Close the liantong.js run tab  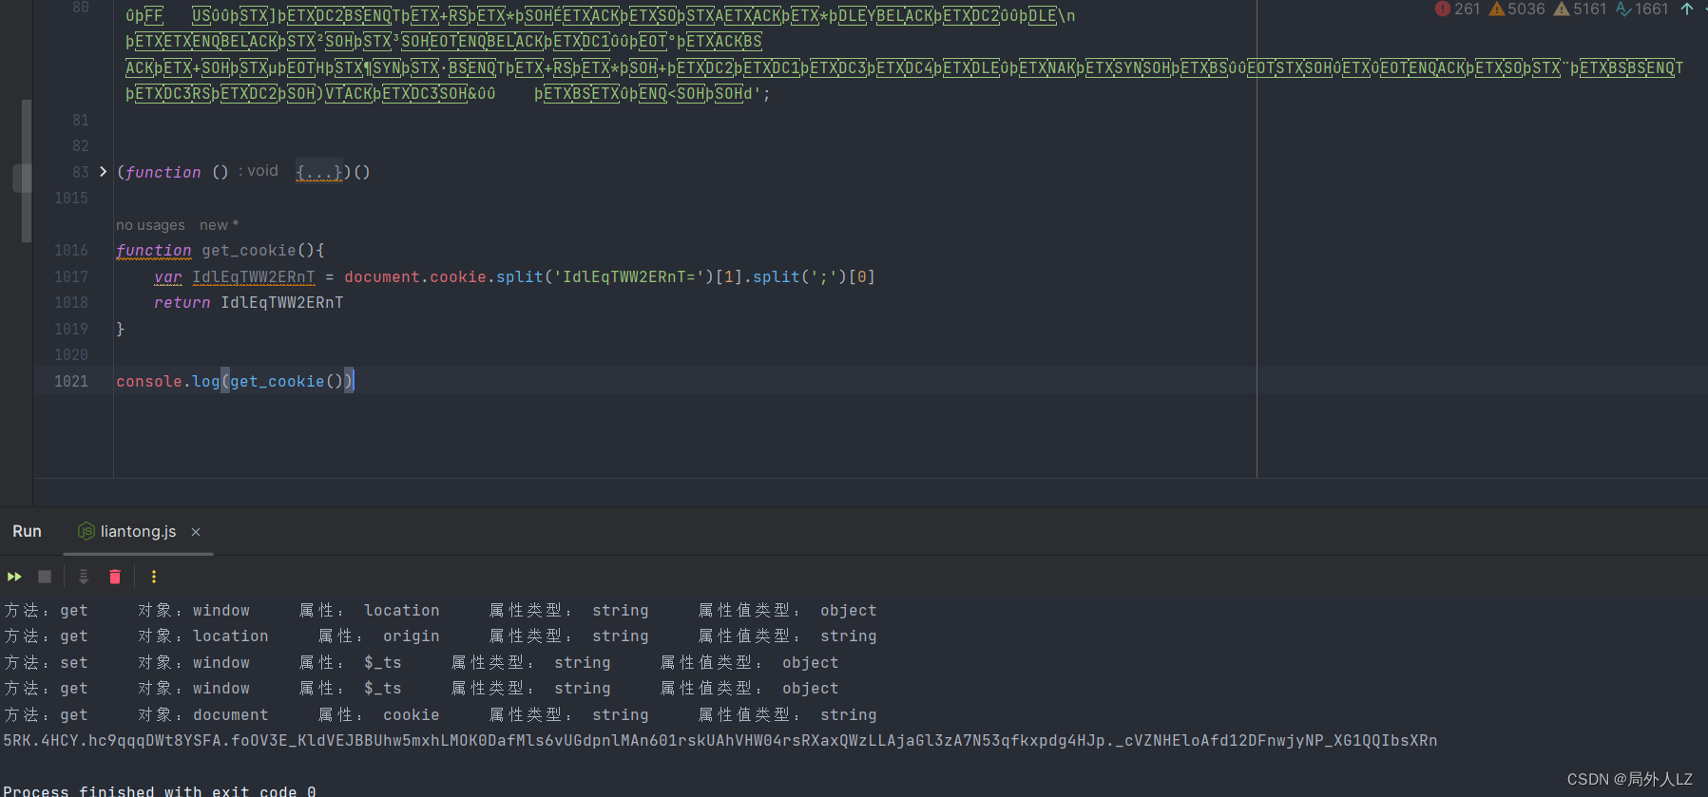[x=196, y=532]
